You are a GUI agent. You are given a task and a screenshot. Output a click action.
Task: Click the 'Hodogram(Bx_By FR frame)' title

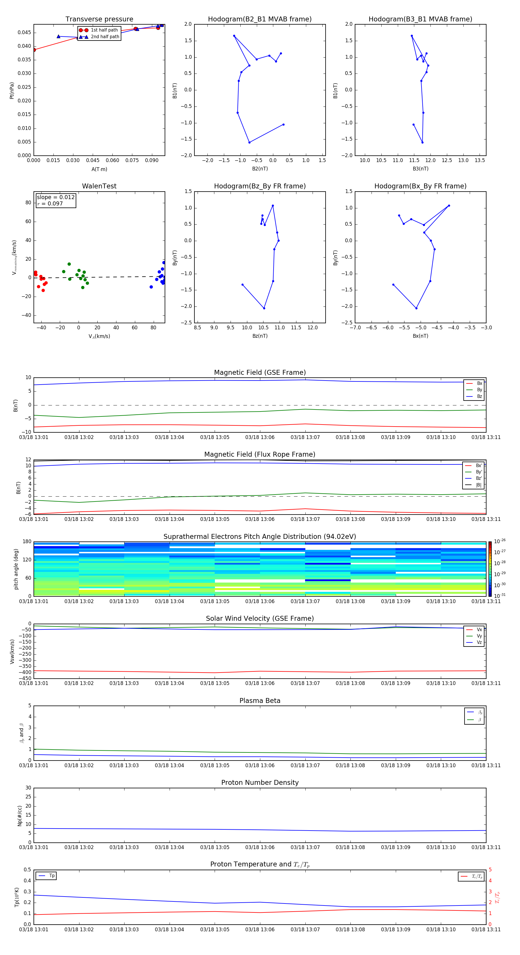(x=420, y=186)
